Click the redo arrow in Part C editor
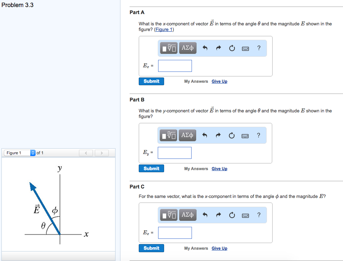This screenshot has width=343, height=261. (218, 215)
